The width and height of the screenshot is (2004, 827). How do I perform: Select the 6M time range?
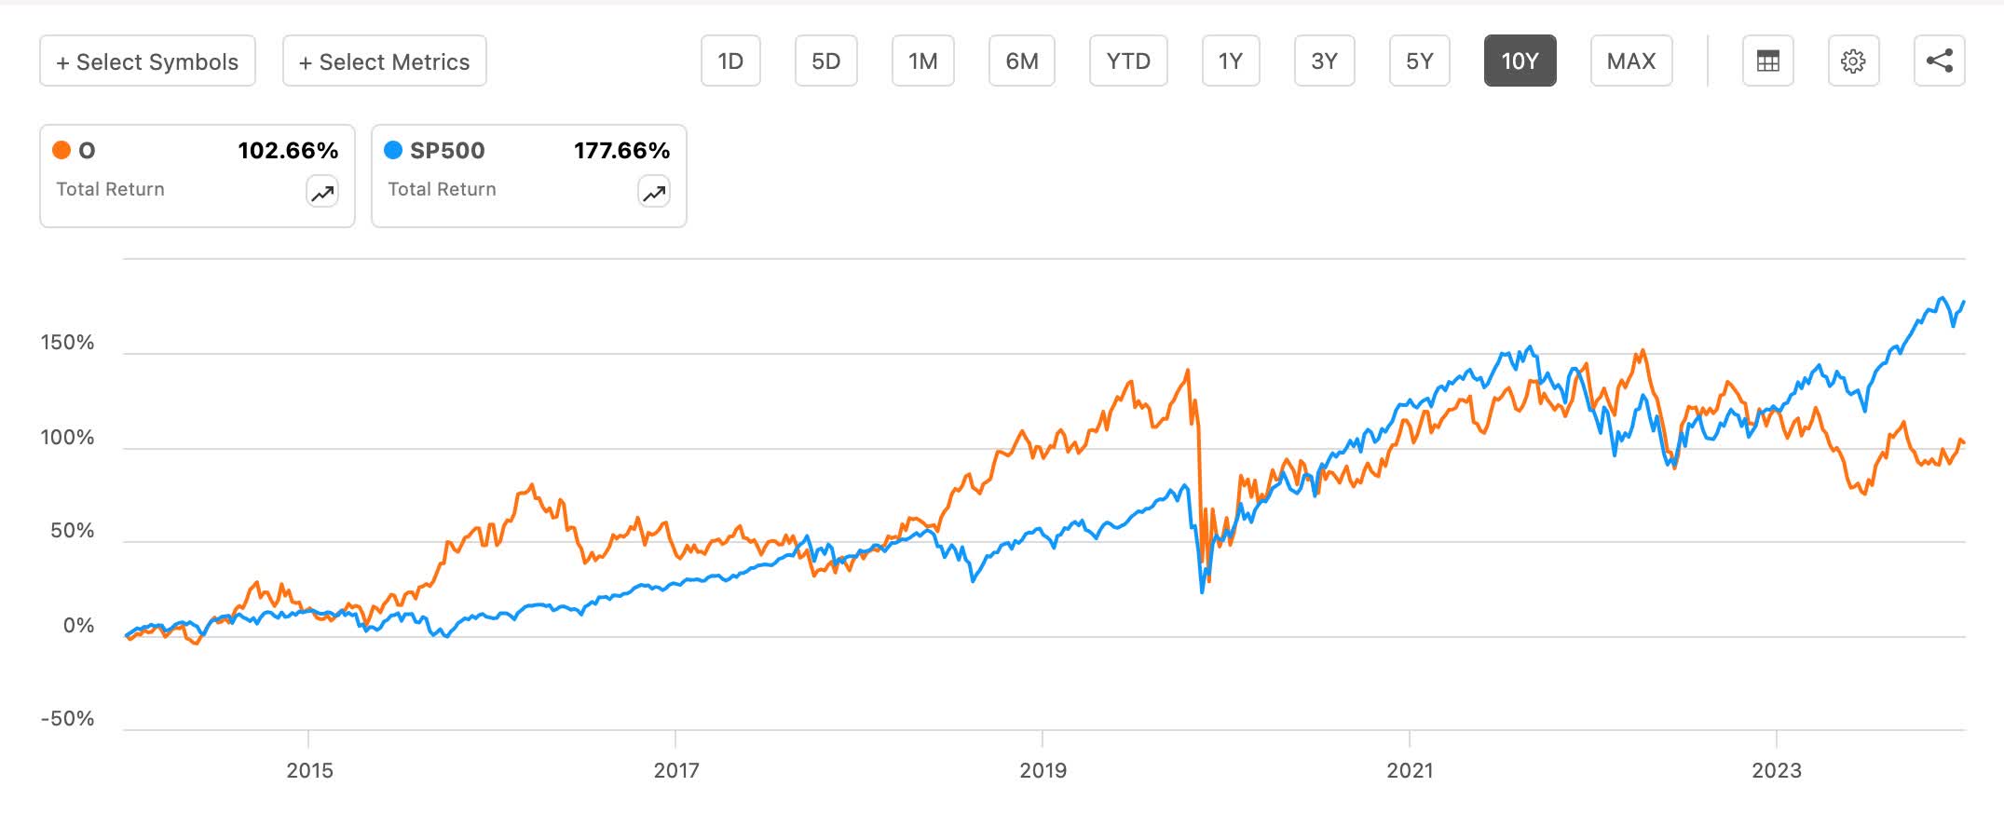[x=1021, y=61]
